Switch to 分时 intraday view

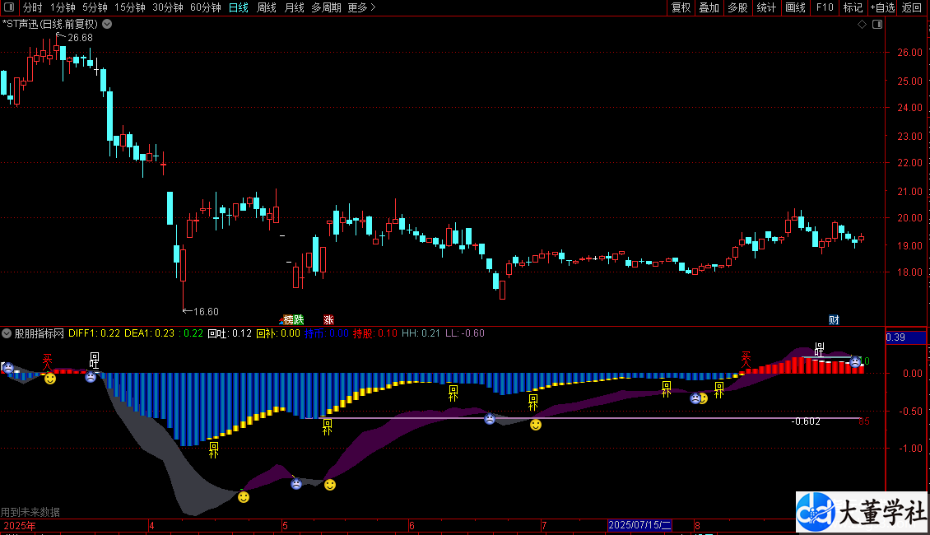(33, 7)
